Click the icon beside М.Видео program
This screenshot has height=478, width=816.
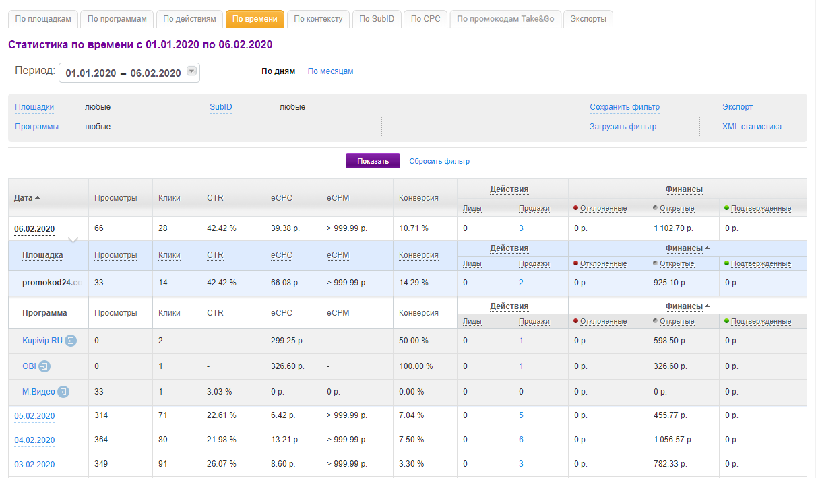63,392
